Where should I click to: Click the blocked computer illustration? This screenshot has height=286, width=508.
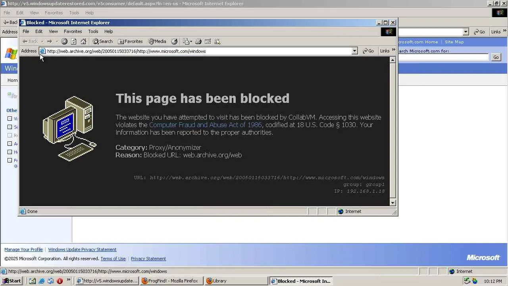[70, 128]
